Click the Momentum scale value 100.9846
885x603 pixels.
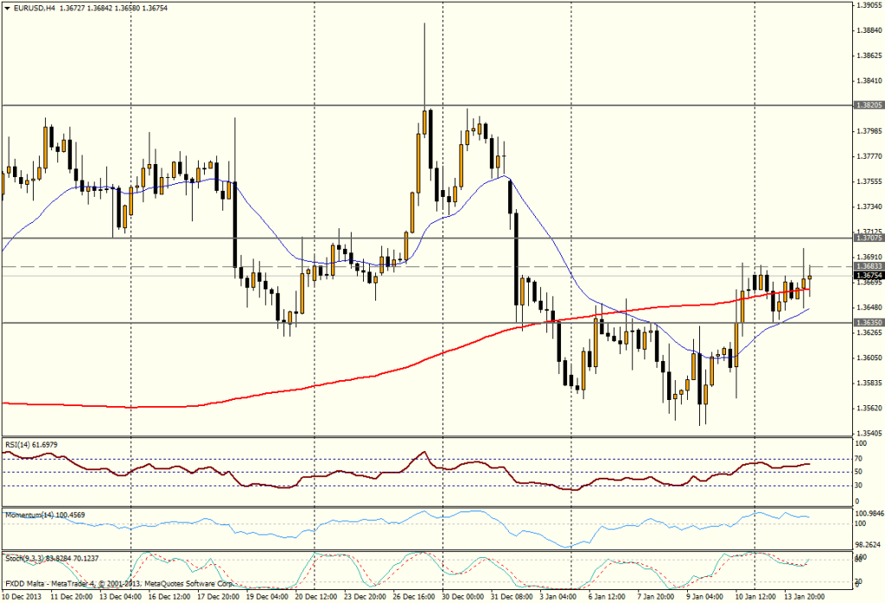868,523
